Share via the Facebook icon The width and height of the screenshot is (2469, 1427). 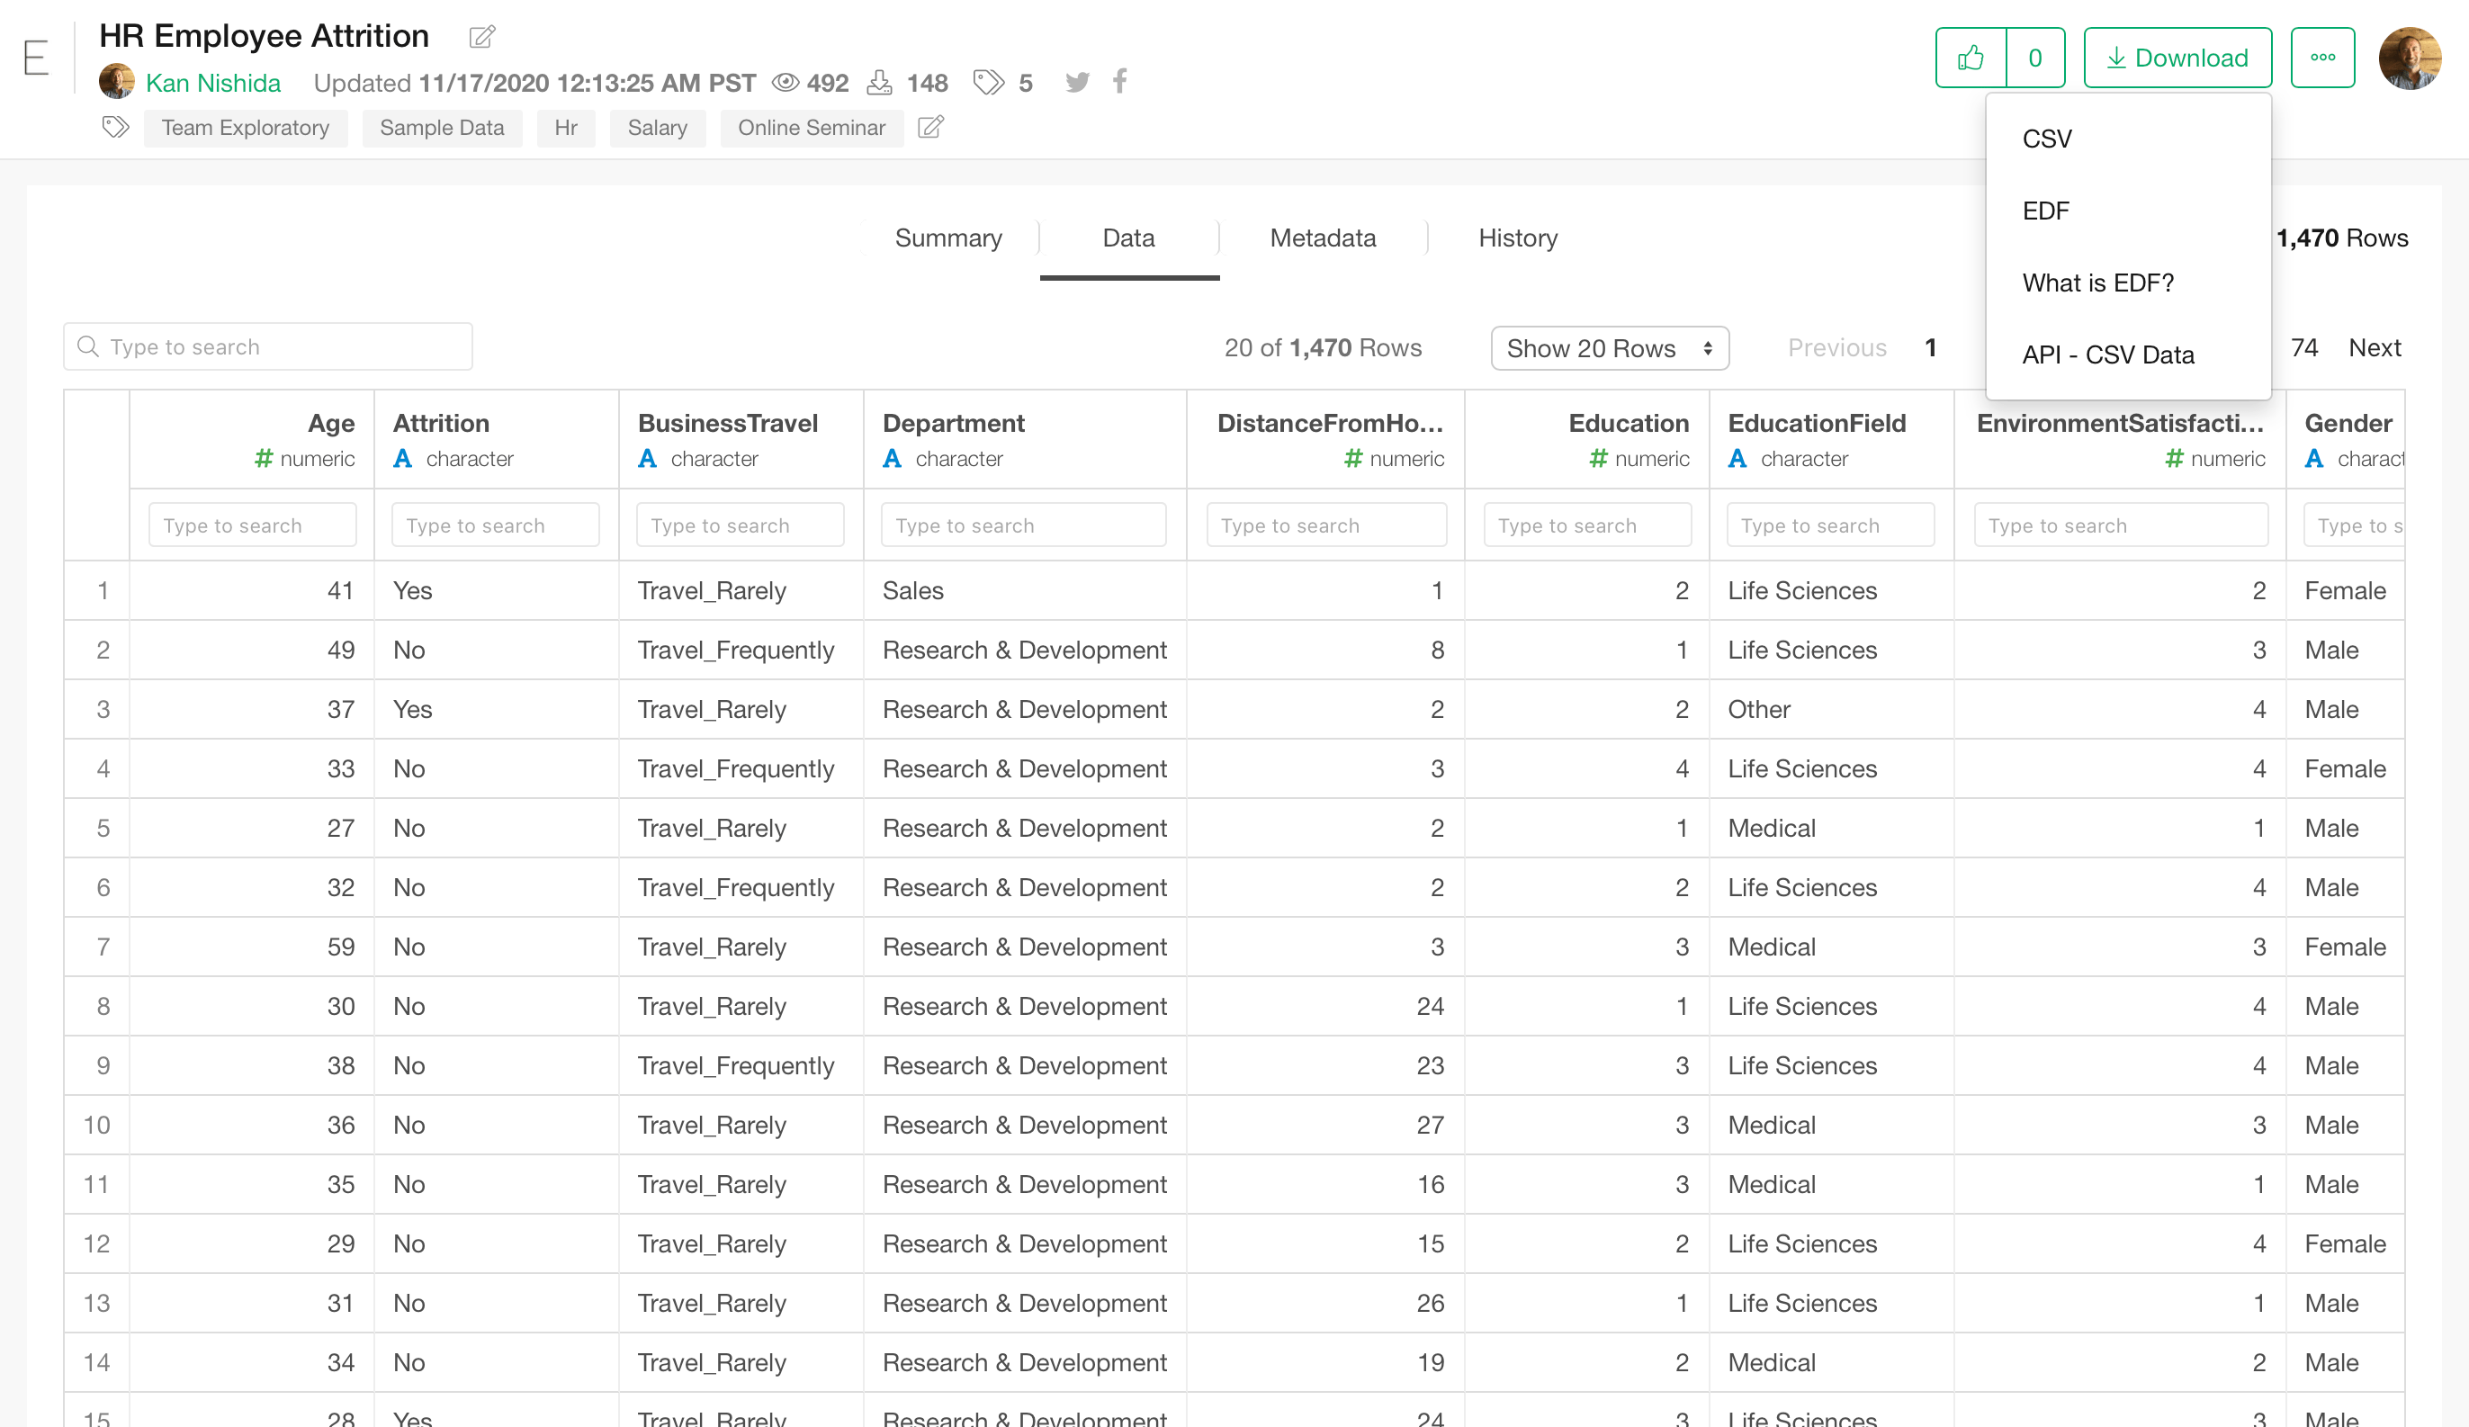1120,80
